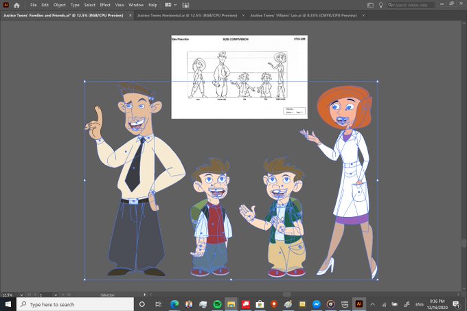Image resolution: width=467 pixels, height=311 pixels.
Task: Open the Edit menu
Action: (45, 5)
